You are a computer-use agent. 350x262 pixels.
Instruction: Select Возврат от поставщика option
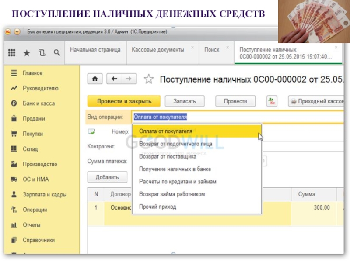coord(168,156)
